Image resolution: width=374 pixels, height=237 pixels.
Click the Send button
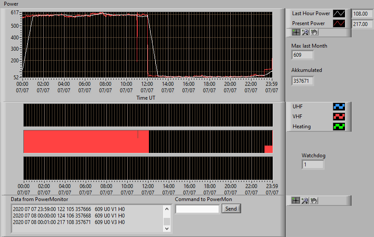tap(231, 208)
